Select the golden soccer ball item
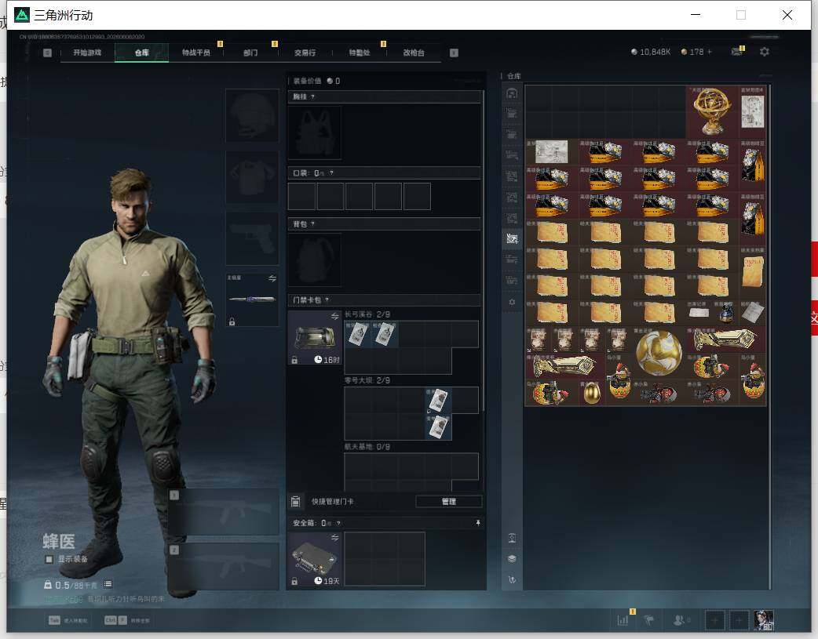The height and width of the screenshot is (639, 818). pos(659,353)
